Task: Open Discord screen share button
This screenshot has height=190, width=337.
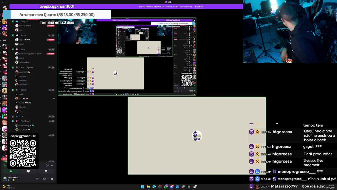Action: (x=28, y=171)
